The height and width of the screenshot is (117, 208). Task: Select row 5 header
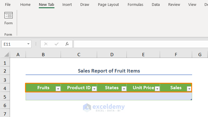point(5,97)
